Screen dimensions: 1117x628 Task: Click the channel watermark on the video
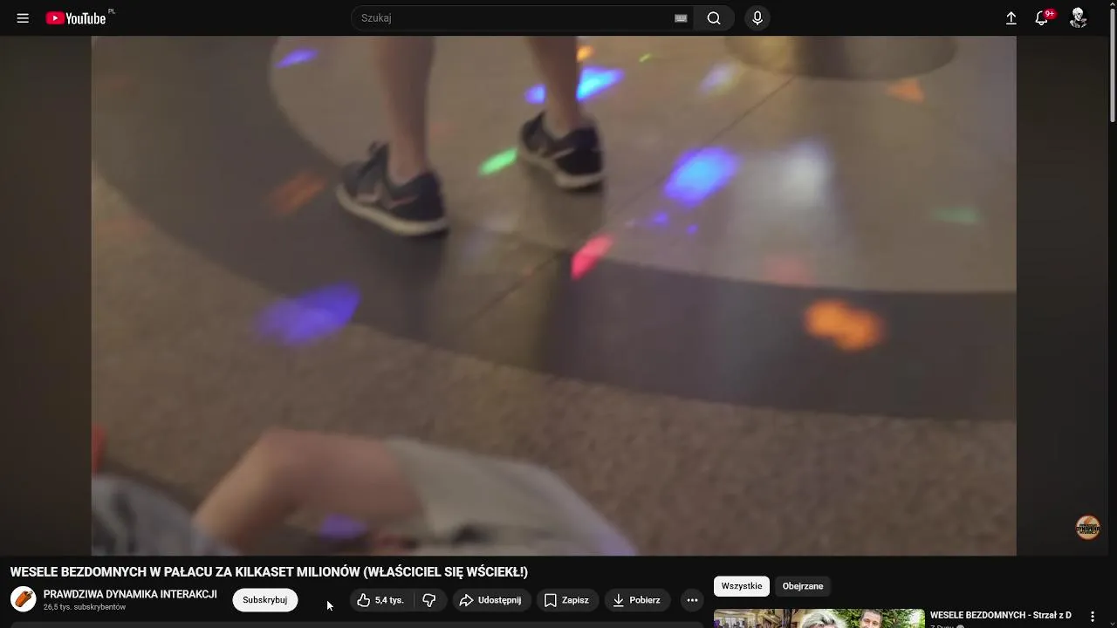(x=1087, y=528)
